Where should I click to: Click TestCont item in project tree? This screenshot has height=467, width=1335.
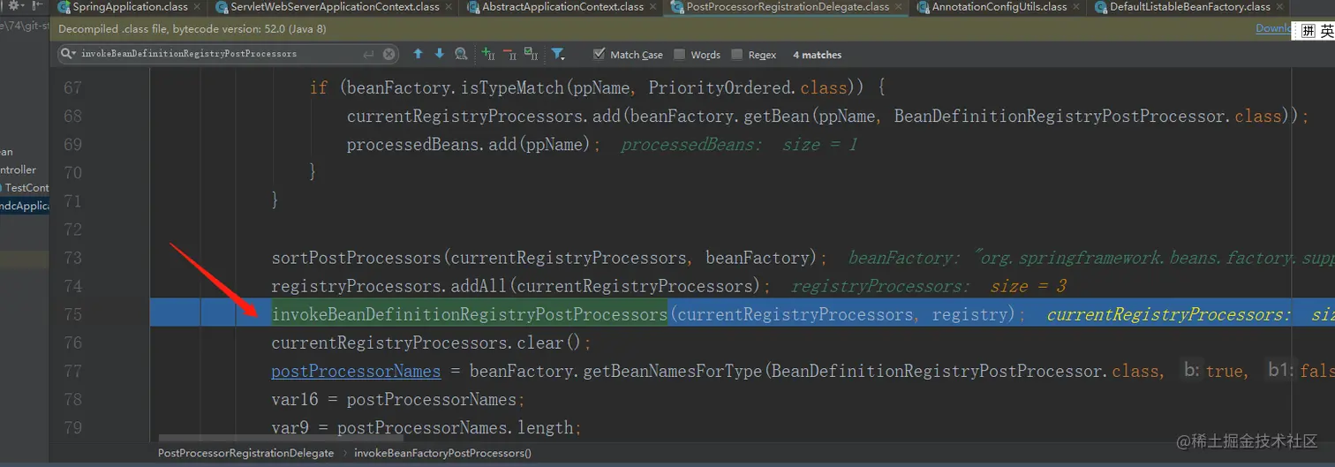click(27, 188)
